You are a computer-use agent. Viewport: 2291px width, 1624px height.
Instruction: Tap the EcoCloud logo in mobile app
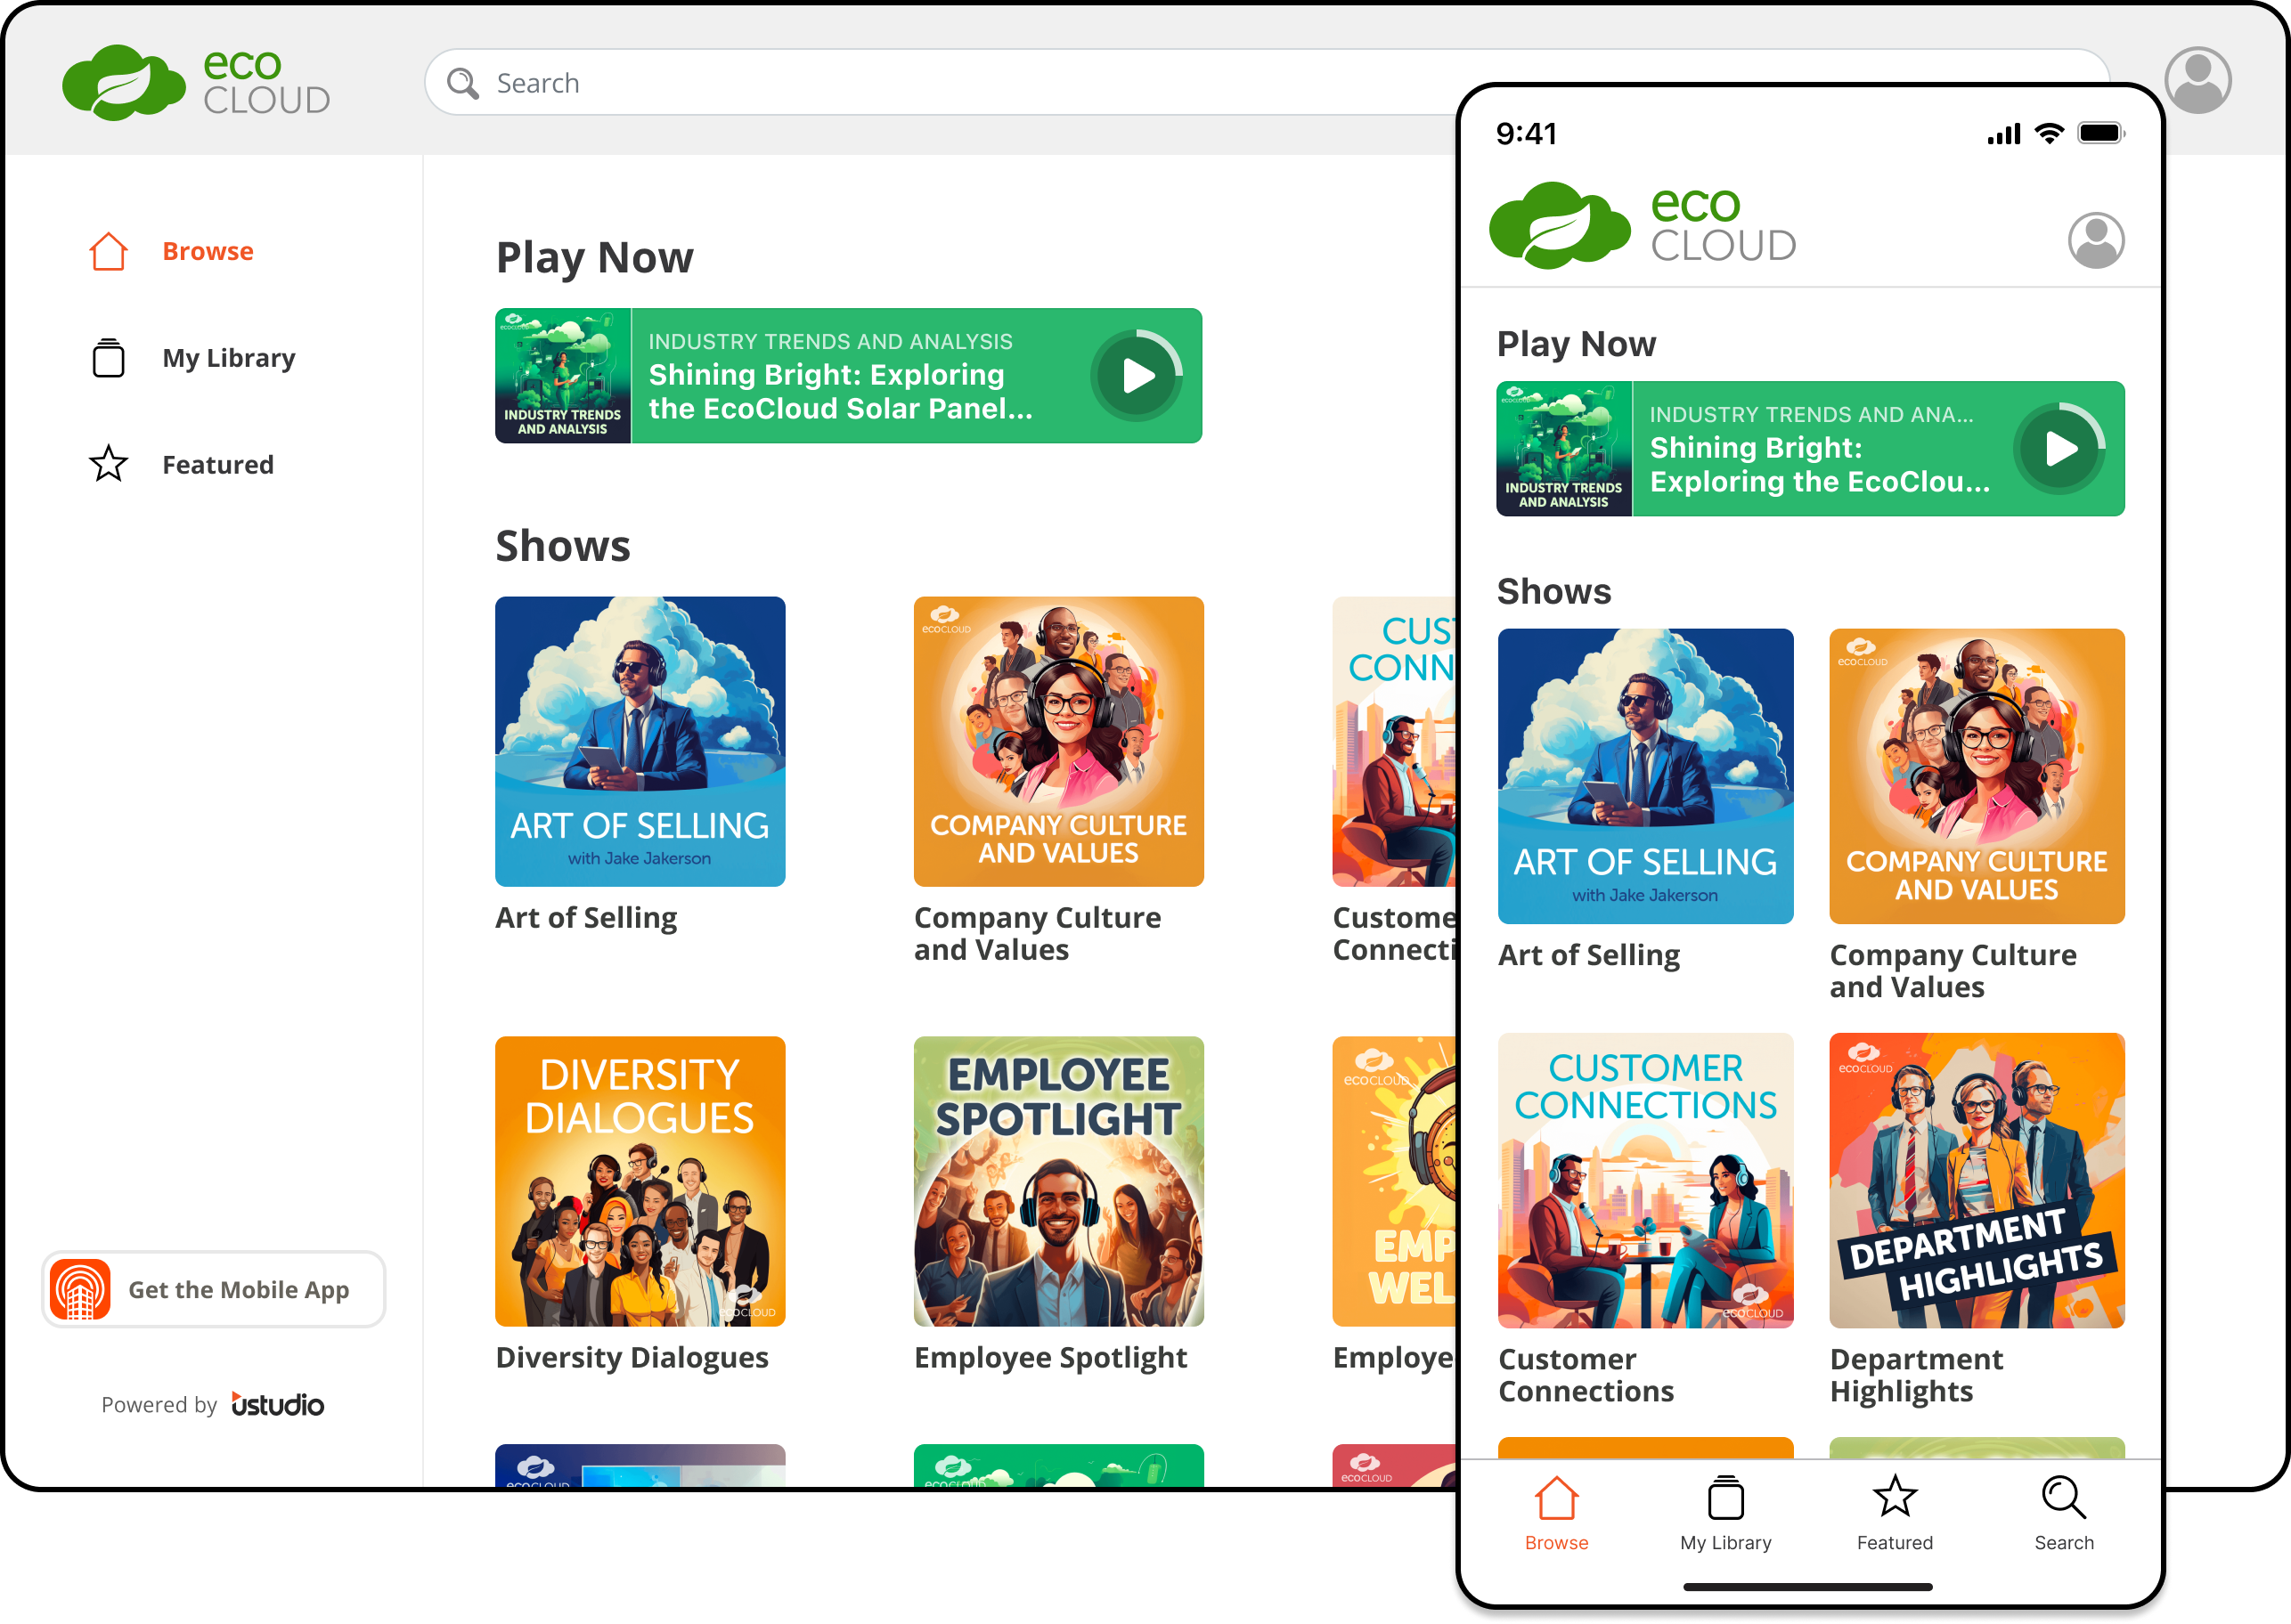tap(1643, 225)
